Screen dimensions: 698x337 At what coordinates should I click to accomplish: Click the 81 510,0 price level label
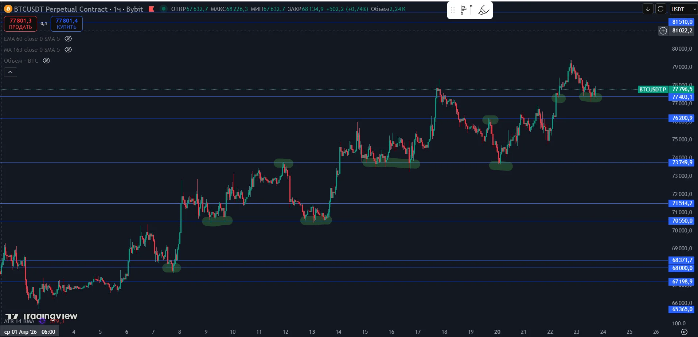tap(682, 22)
